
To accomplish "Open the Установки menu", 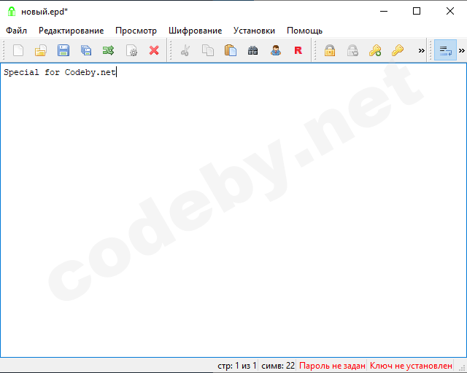I will coord(254,31).
